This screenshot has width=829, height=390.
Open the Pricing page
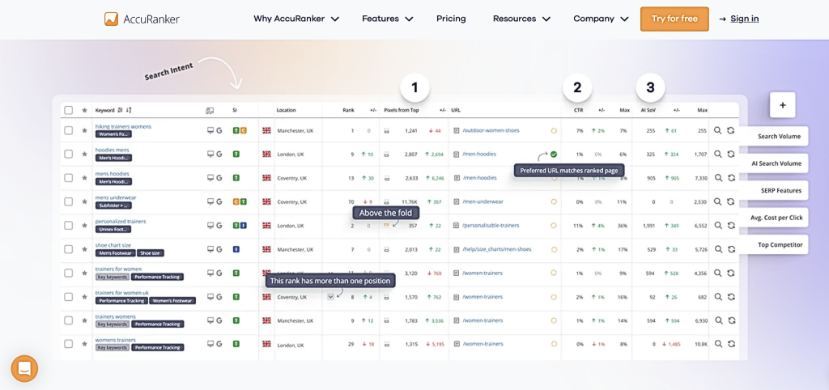point(451,19)
